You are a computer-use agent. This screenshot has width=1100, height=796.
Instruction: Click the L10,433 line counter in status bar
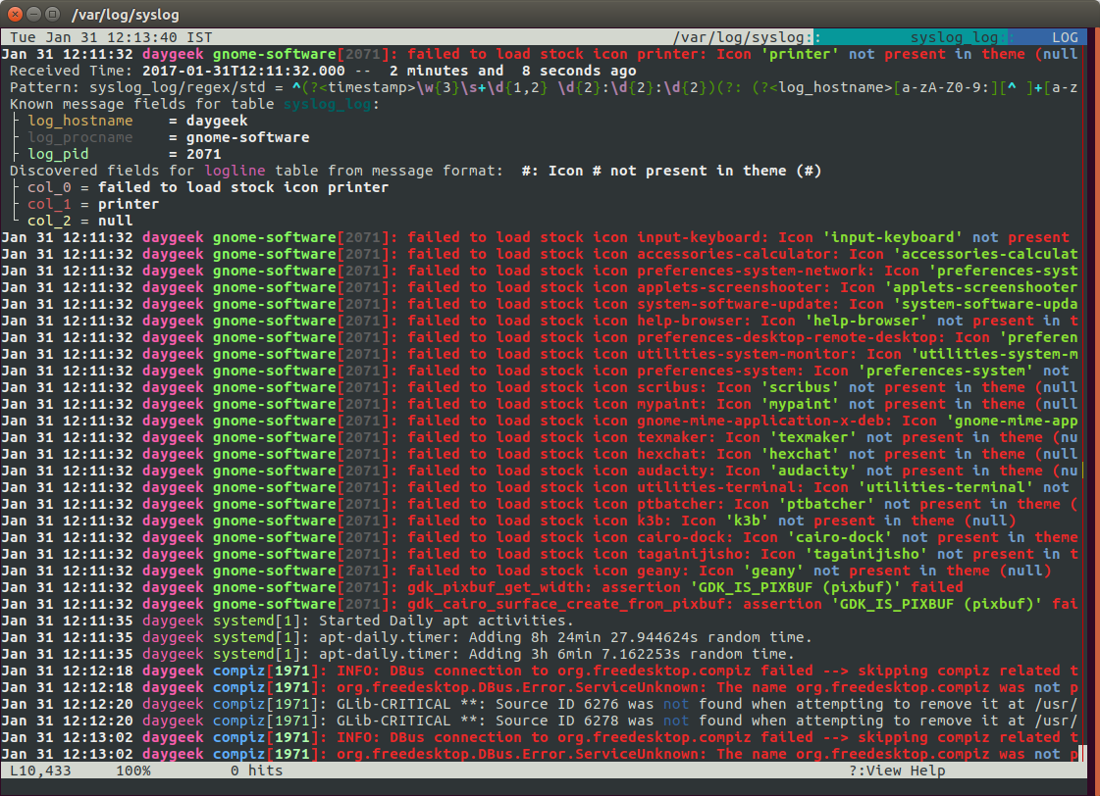[x=42, y=771]
